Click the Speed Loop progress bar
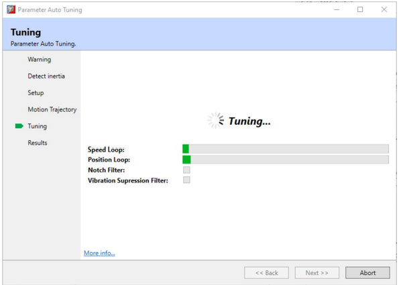Image resolution: width=399 pixels, height=285 pixels. click(x=286, y=149)
